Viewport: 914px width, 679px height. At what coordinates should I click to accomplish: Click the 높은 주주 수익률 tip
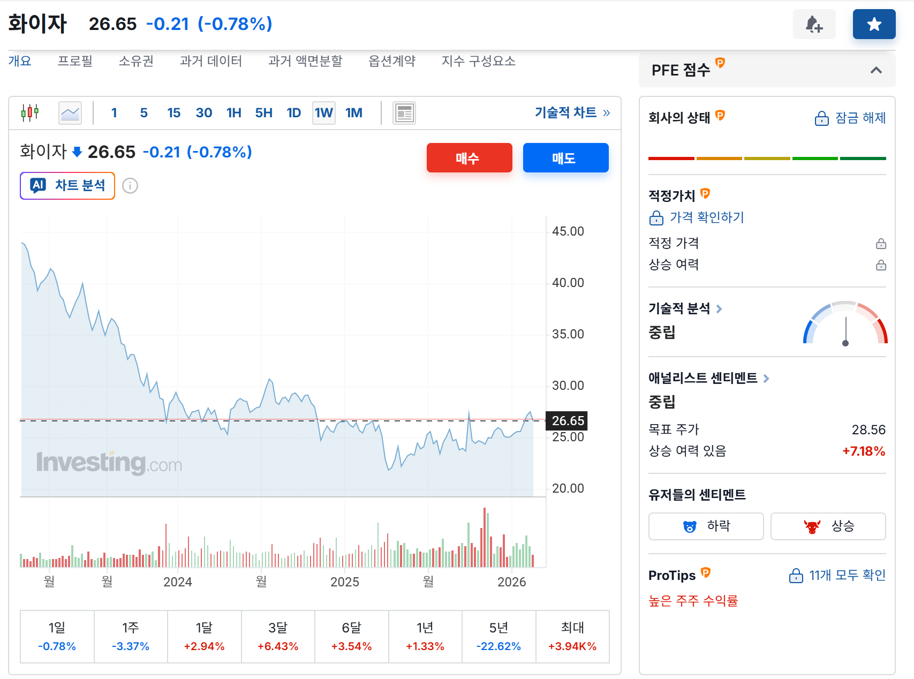pos(693,601)
